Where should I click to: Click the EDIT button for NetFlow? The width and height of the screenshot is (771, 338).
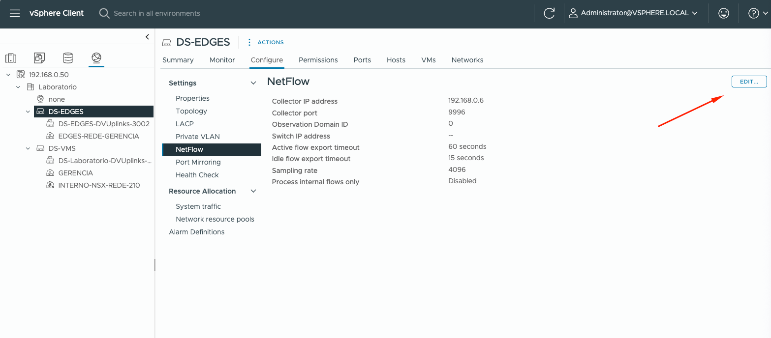pyautogui.click(x=749, y=82)
